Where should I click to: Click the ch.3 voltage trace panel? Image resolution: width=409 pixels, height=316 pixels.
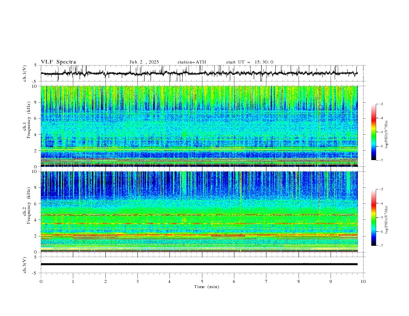click(203, 265)
